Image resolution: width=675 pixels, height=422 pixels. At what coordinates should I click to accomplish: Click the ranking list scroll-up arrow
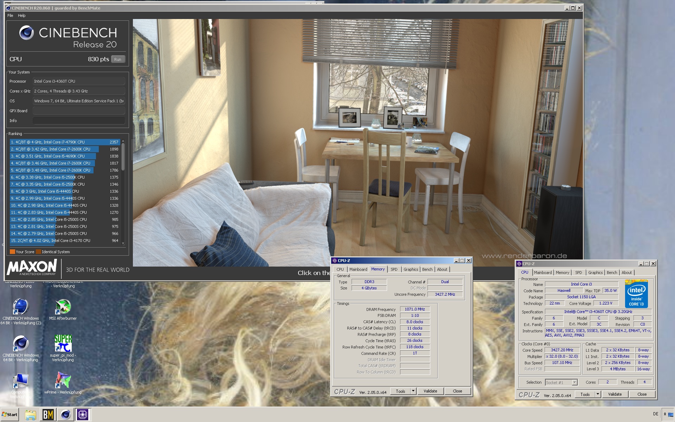coord(123,141)
